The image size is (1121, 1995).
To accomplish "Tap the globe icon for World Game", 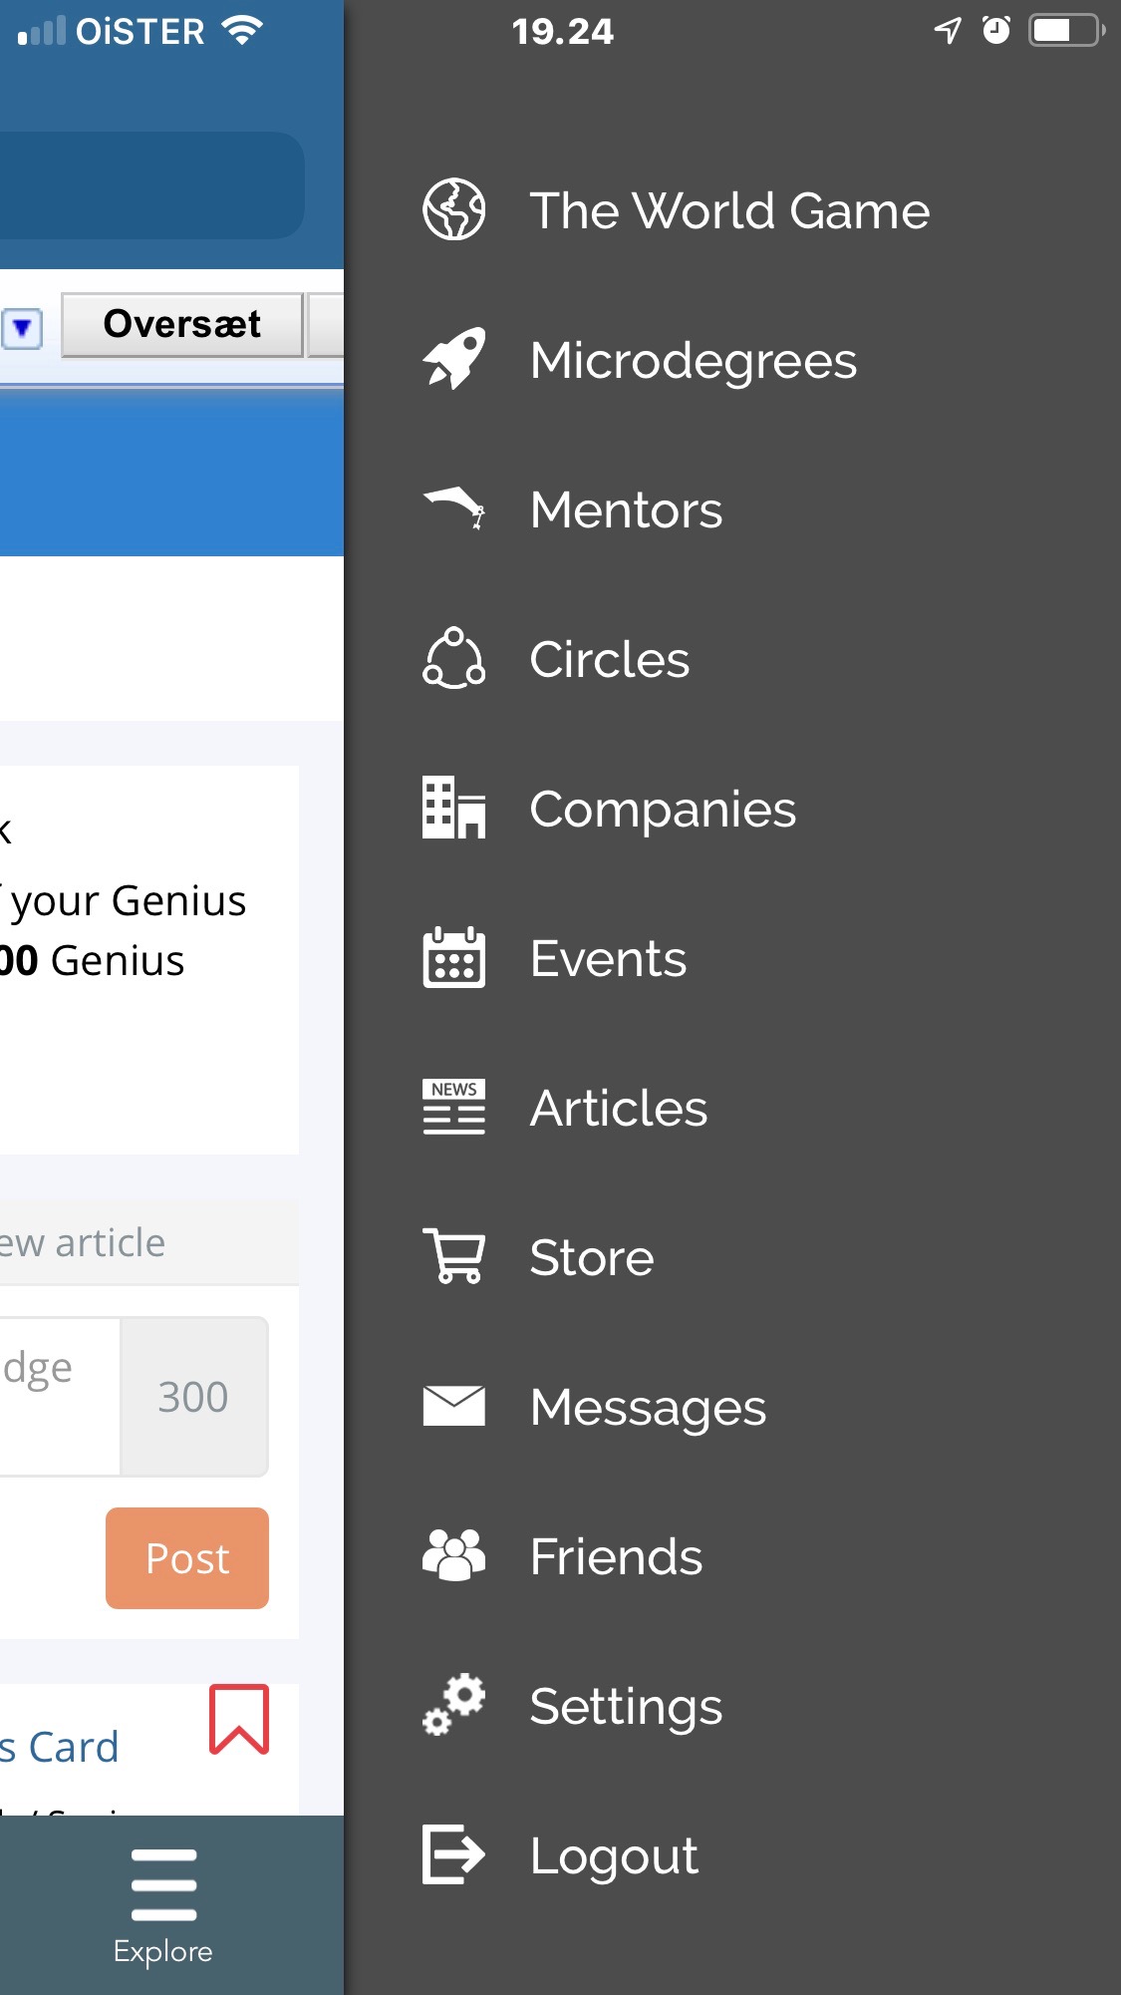I will [453, 209].
